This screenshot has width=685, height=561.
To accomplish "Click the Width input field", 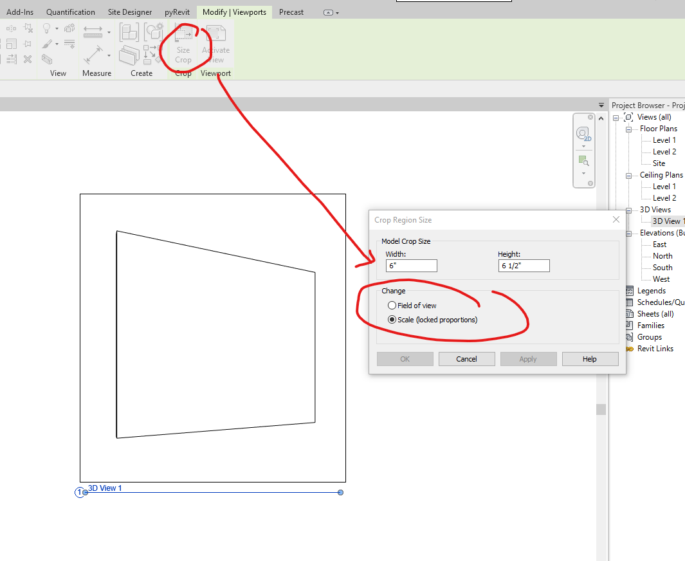I will tap(412, 266).
